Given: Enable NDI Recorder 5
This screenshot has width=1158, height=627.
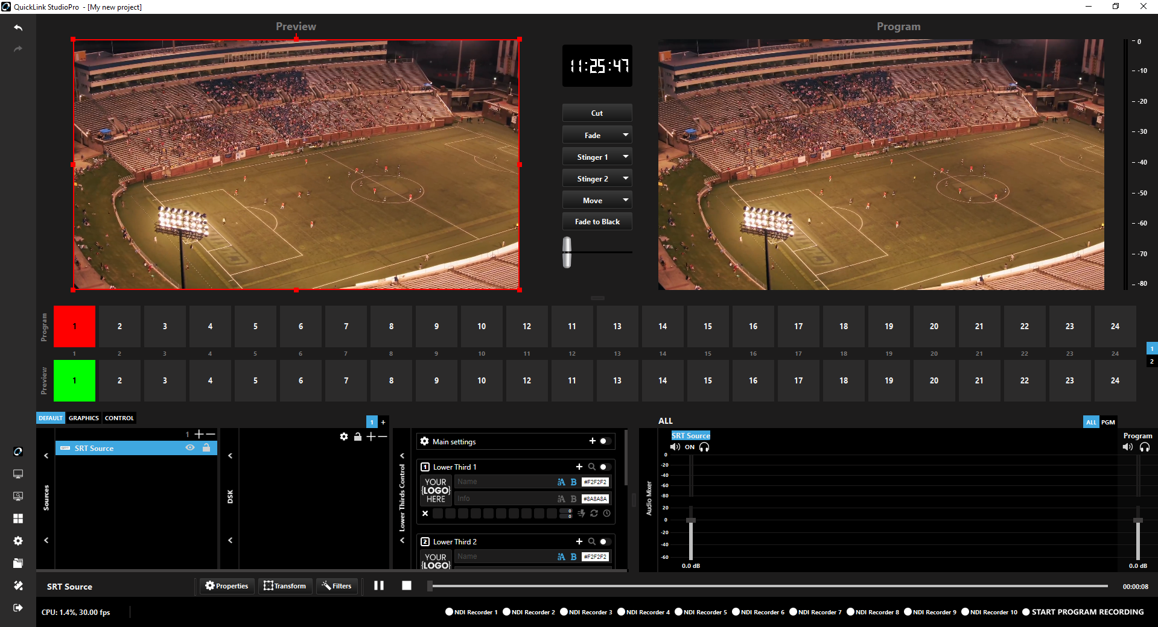Looking at the screenshot, I should click(701, 612).
